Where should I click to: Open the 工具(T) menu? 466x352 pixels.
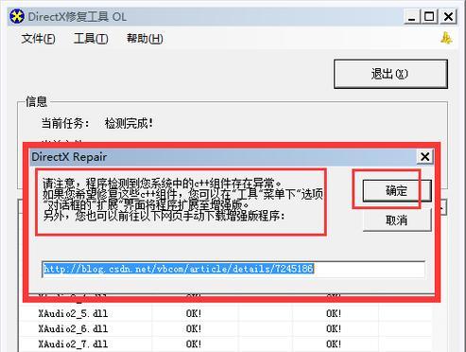click(91, 39)
